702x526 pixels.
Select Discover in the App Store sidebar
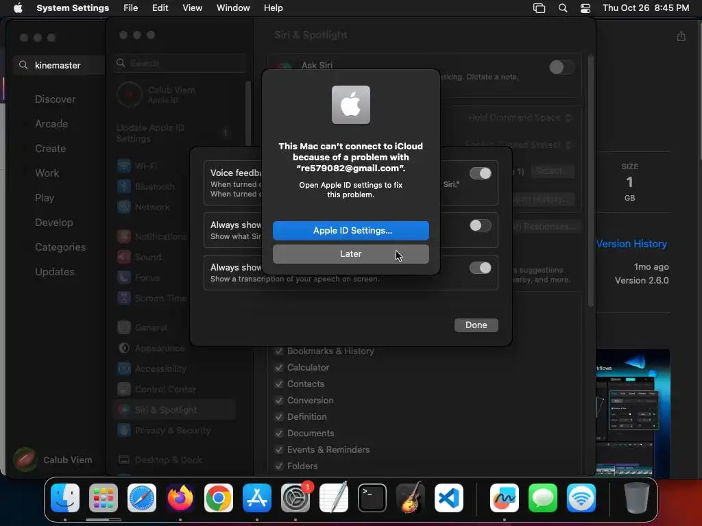coord(55,99)
